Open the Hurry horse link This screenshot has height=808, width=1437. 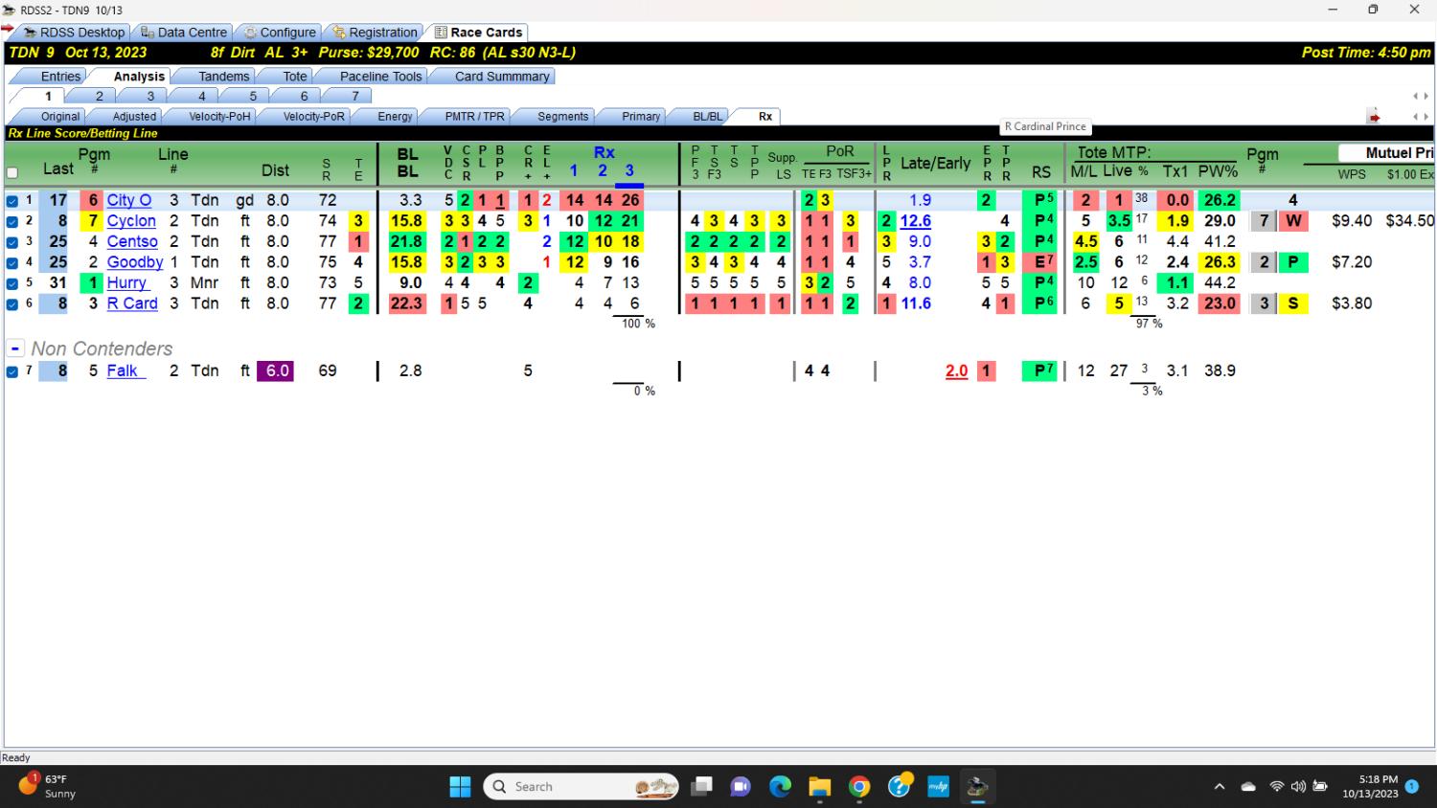126,283
